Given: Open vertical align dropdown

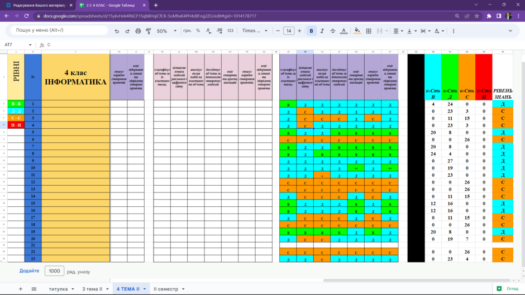Looking at the screenshot, I should click(412, 31).
